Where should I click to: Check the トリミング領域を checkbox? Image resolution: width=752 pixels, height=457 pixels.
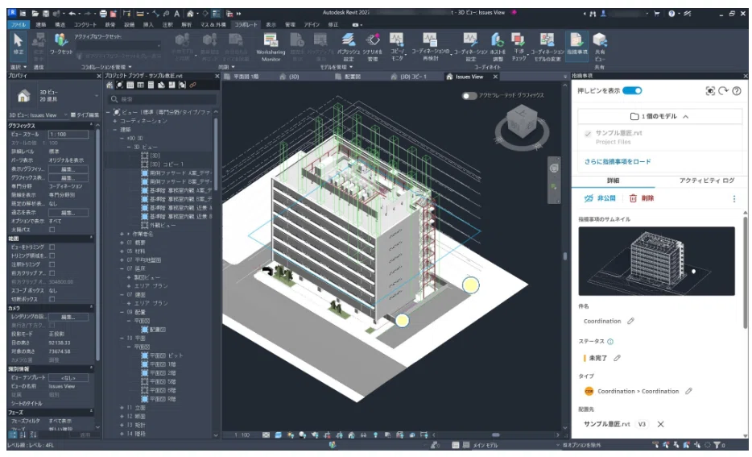click(52, 256)
